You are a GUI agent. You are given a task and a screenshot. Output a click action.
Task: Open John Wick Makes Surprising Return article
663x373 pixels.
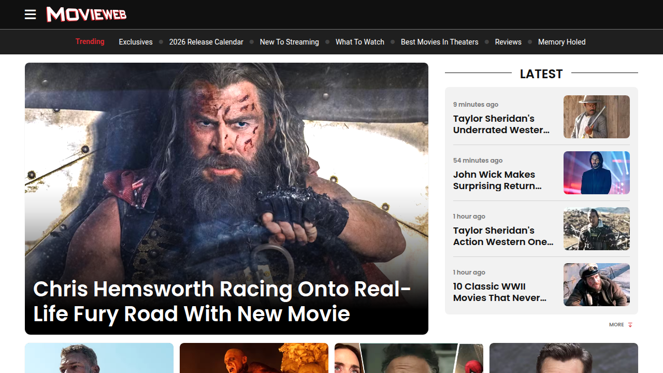pyautogui.click(x=497, y=180)
